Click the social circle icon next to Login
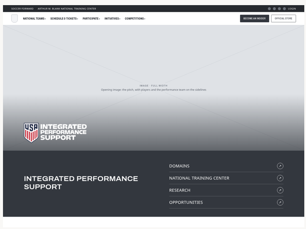This screenshot has height=229, width=306. pos(284,9)
